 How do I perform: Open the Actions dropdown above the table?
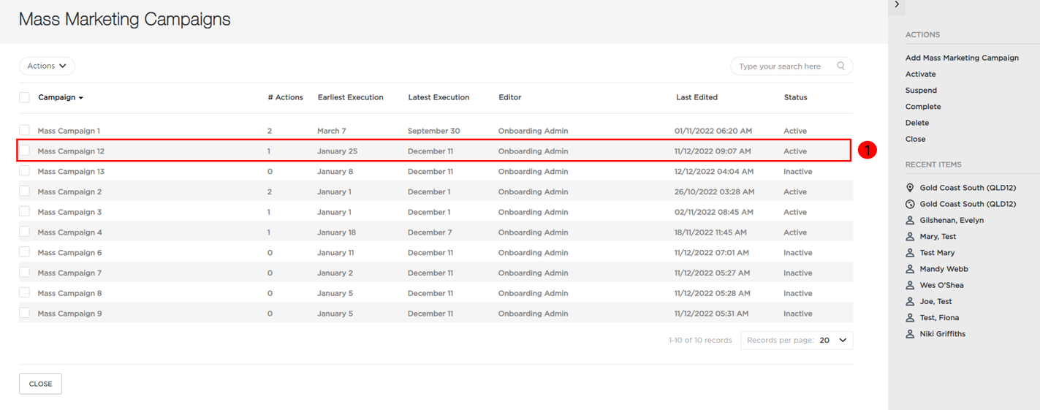click(47, 66)
